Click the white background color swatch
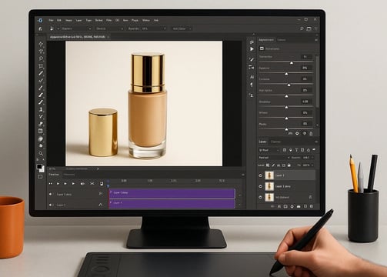The height and width of the screenshot is (277, 387). (x=42, y=169)
